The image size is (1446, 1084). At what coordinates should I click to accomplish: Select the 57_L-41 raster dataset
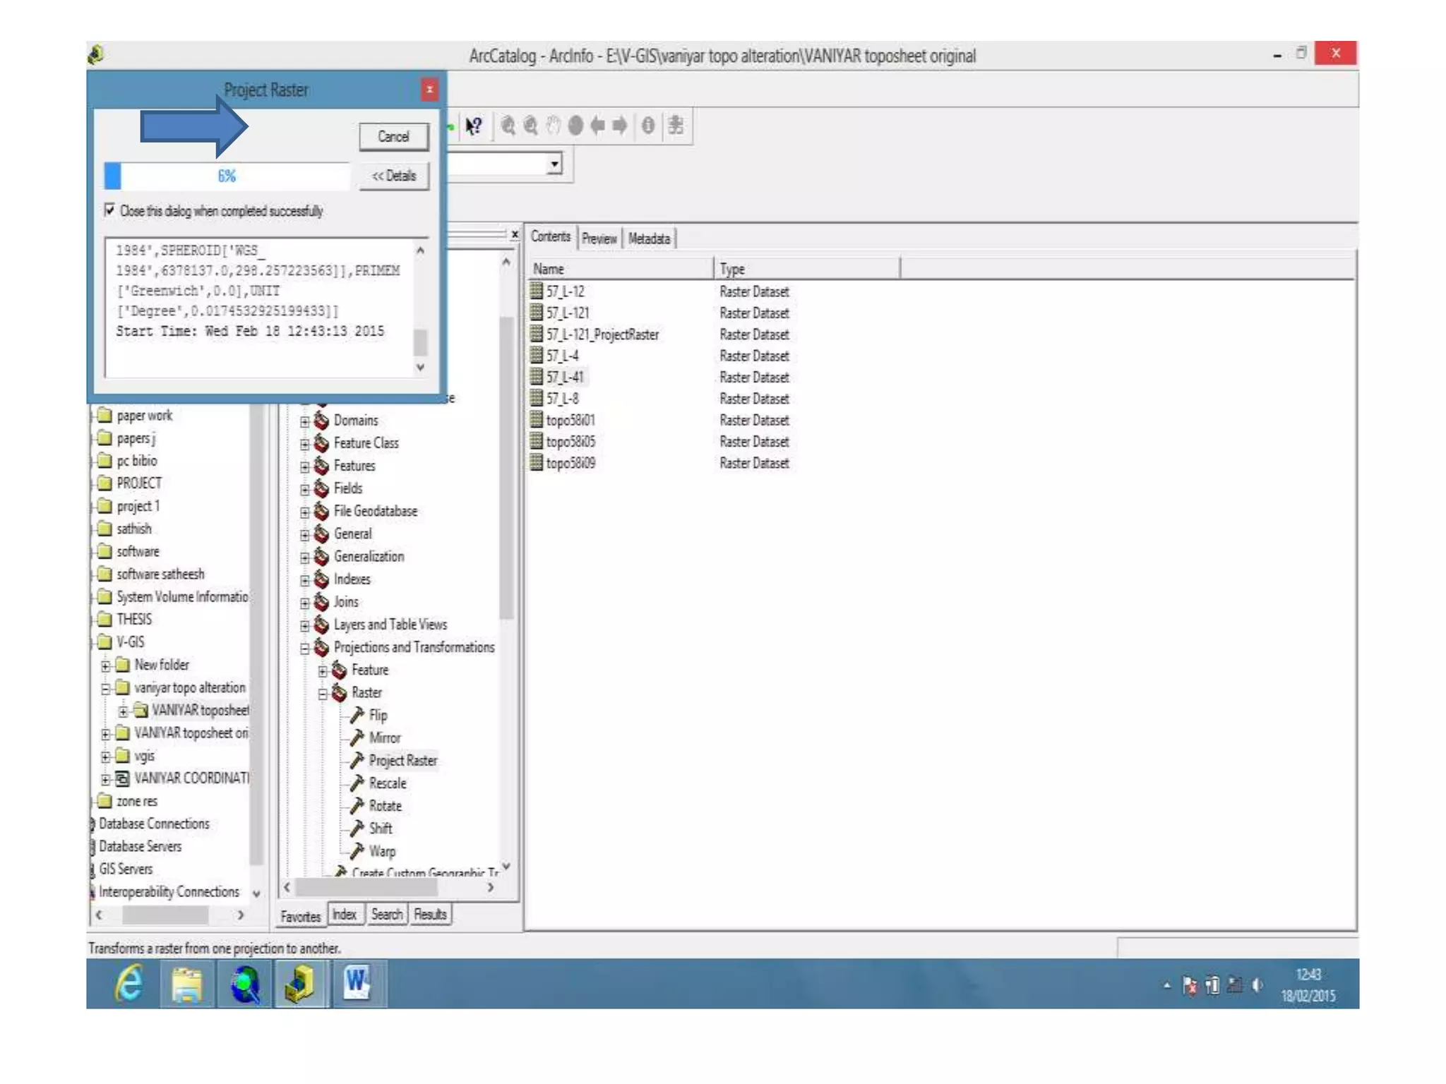[x=564, y=377]
